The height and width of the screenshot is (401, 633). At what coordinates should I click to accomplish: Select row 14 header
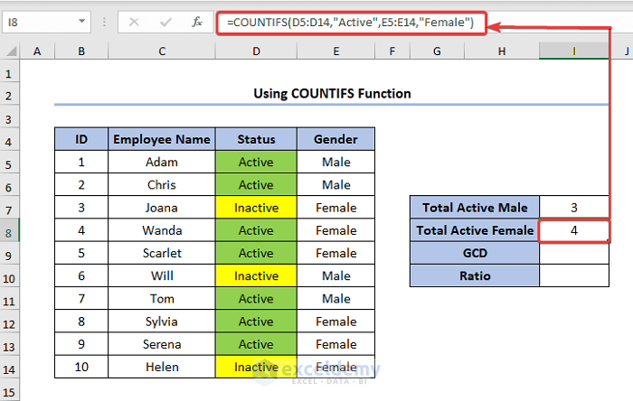point(10,367)
